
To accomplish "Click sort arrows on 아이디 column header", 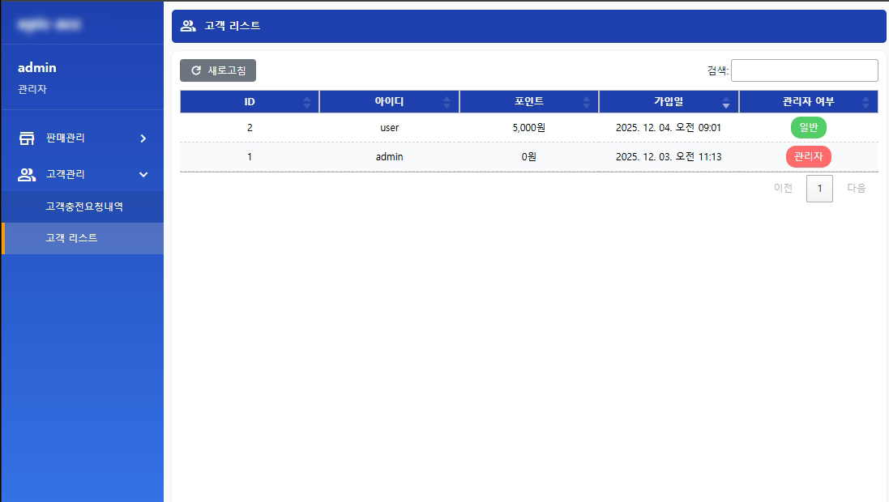I will pos(447,101).
